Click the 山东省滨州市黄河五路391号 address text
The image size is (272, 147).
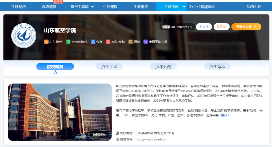pyautogui.click(x=155, y=133)
